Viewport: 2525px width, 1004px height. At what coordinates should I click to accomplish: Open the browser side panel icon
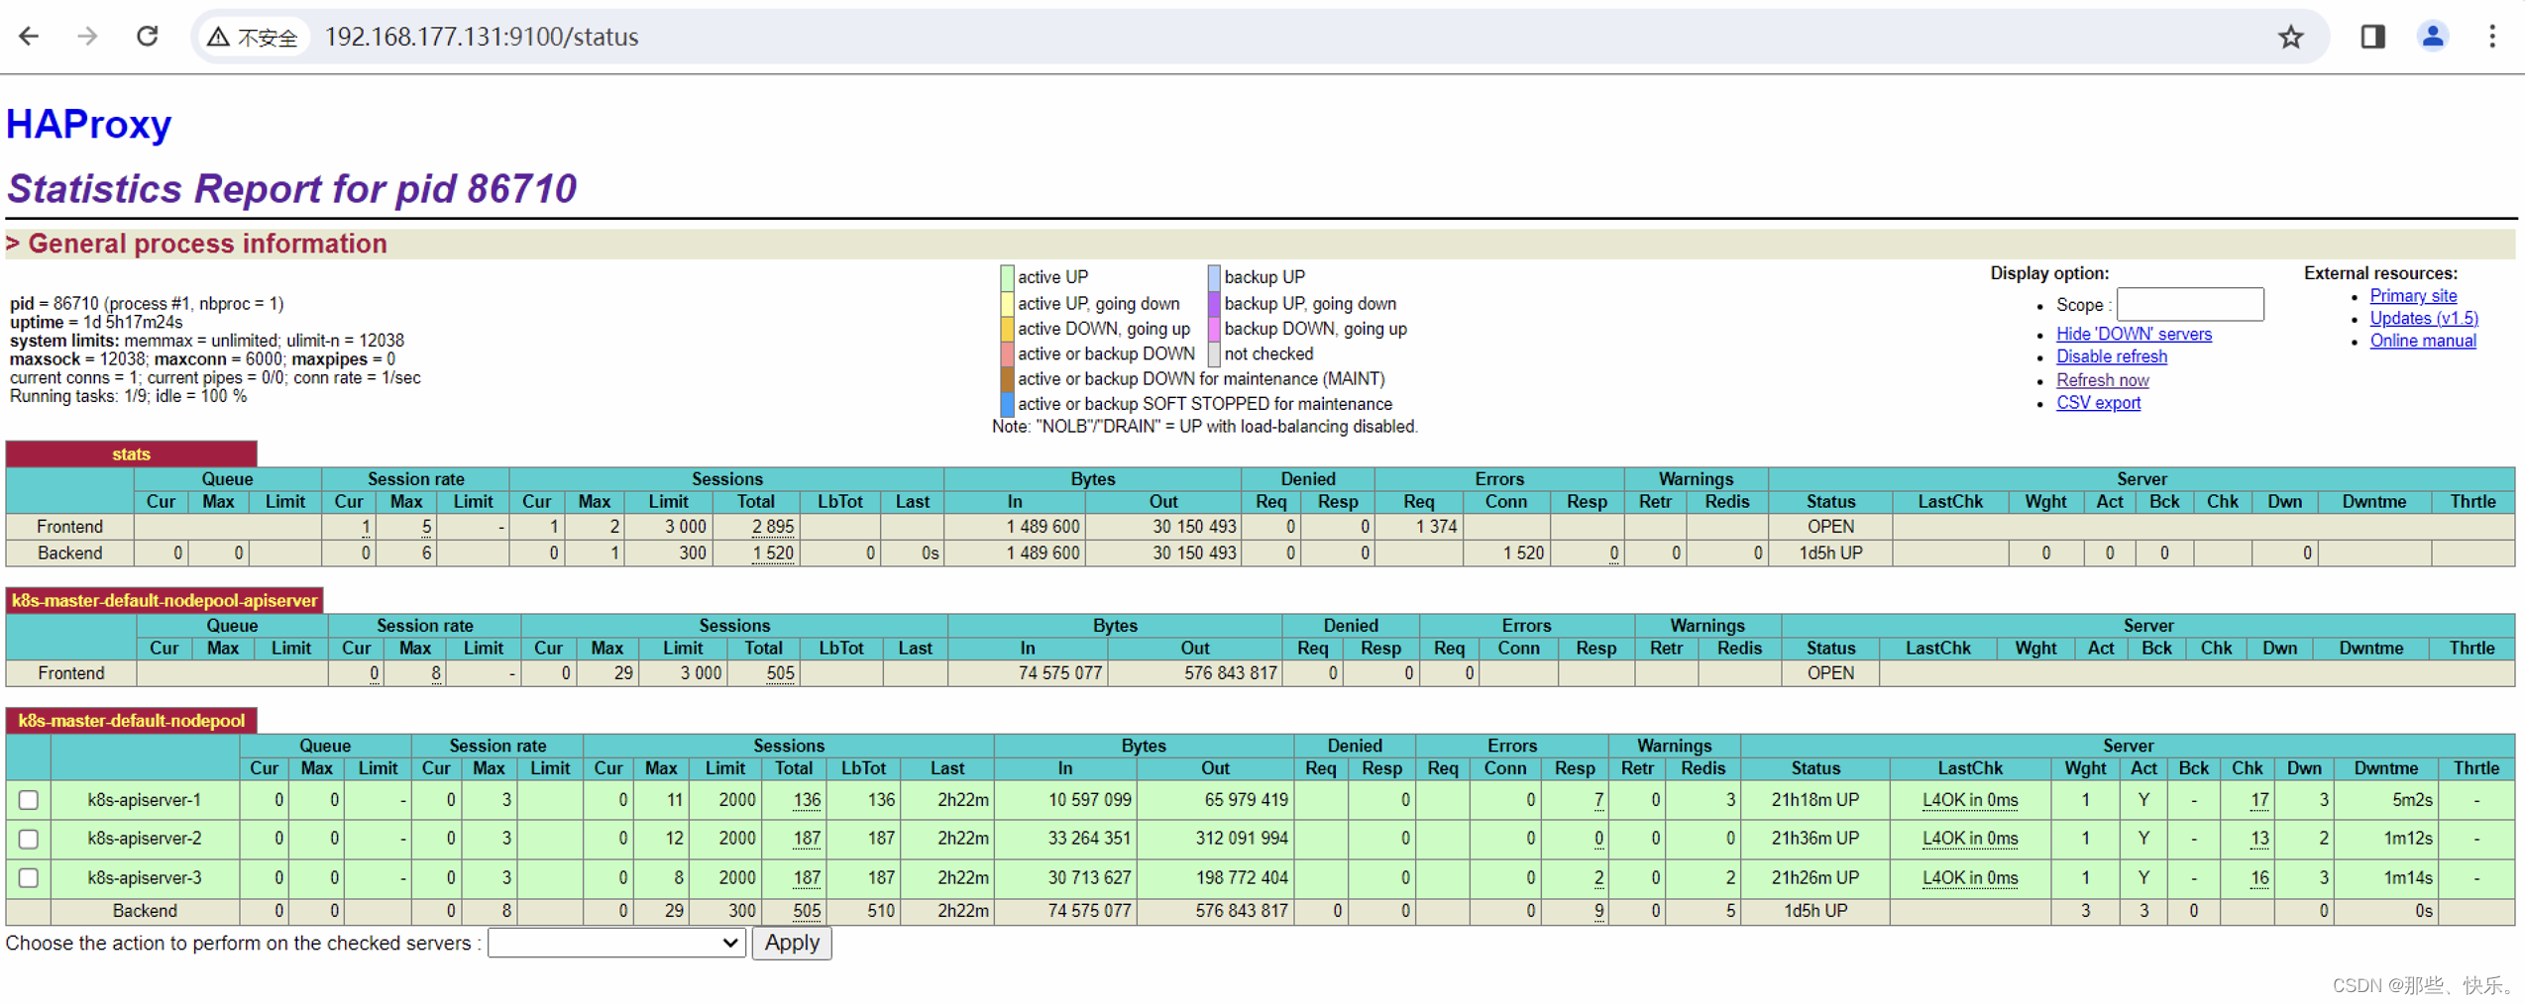point(2371,37)
